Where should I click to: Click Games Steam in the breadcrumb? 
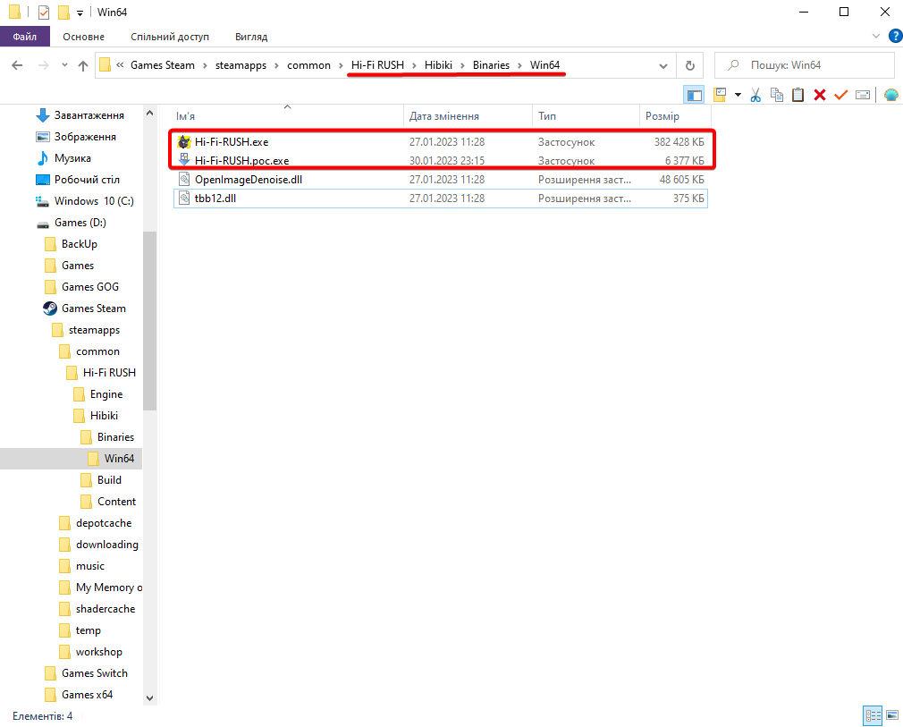pos(163,65)
